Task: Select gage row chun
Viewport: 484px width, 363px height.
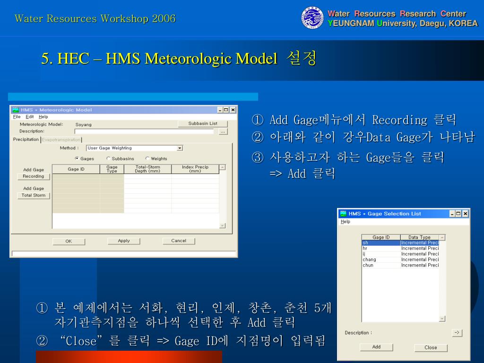Action: coord(400,265)
